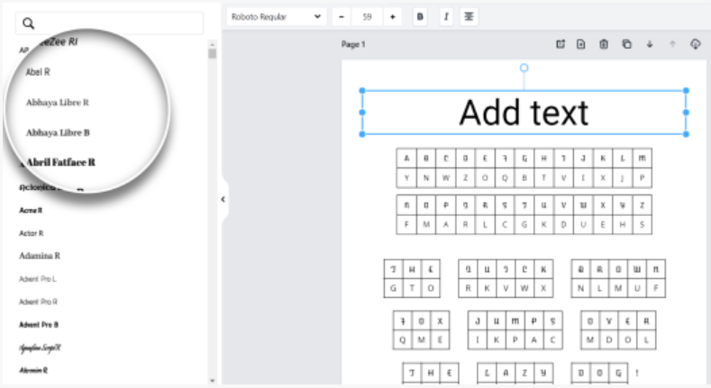Image resolution: width=711 pixels, height=388 pixels.
Task: Select the Aguafina Script R font
Action: point(40,347)
